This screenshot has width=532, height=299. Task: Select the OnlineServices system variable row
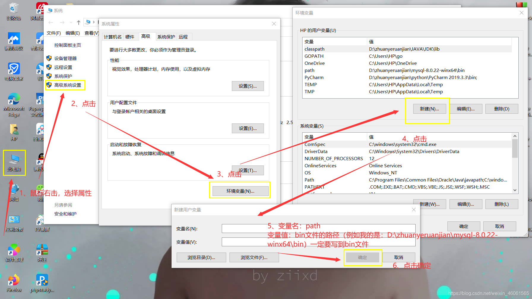coord(407,165)
